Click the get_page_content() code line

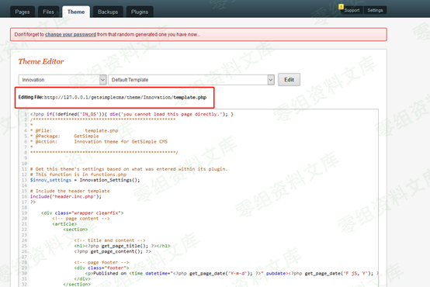(113, 251)
